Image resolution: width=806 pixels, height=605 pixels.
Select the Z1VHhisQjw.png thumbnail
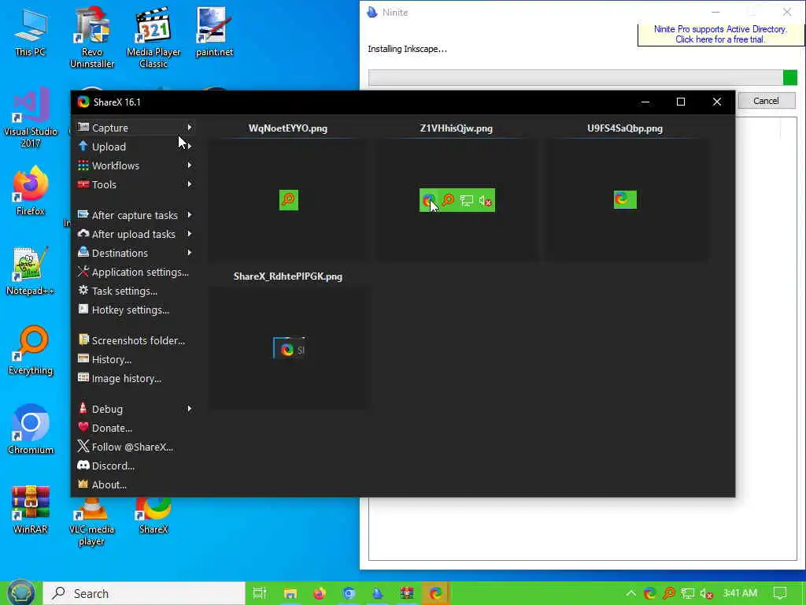[457, 199]
